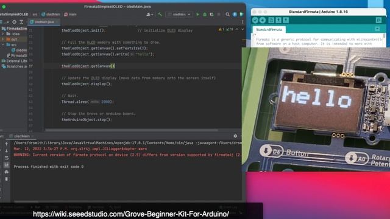390x219 pixels.
Task: Open Search Everywhere magnifier in IntelliJ
Action: (x=227, y=15)
